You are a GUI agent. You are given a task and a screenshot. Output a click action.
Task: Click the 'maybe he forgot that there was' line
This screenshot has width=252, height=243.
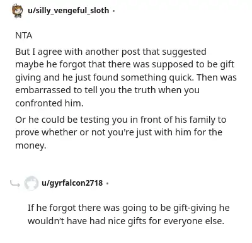pos(125,65)
